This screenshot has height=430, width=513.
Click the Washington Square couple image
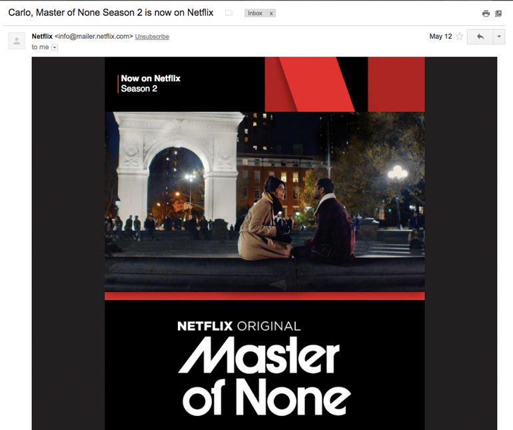(x=264, y=202)
